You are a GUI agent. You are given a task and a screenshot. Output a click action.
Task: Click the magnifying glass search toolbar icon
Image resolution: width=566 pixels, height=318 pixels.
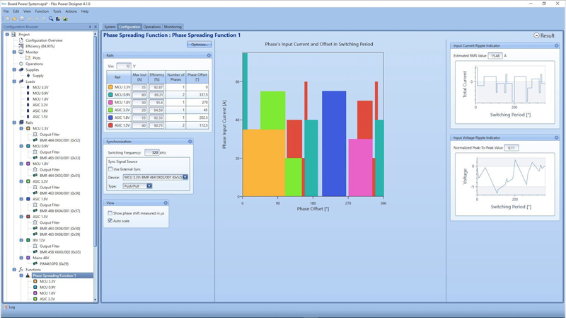51,19
